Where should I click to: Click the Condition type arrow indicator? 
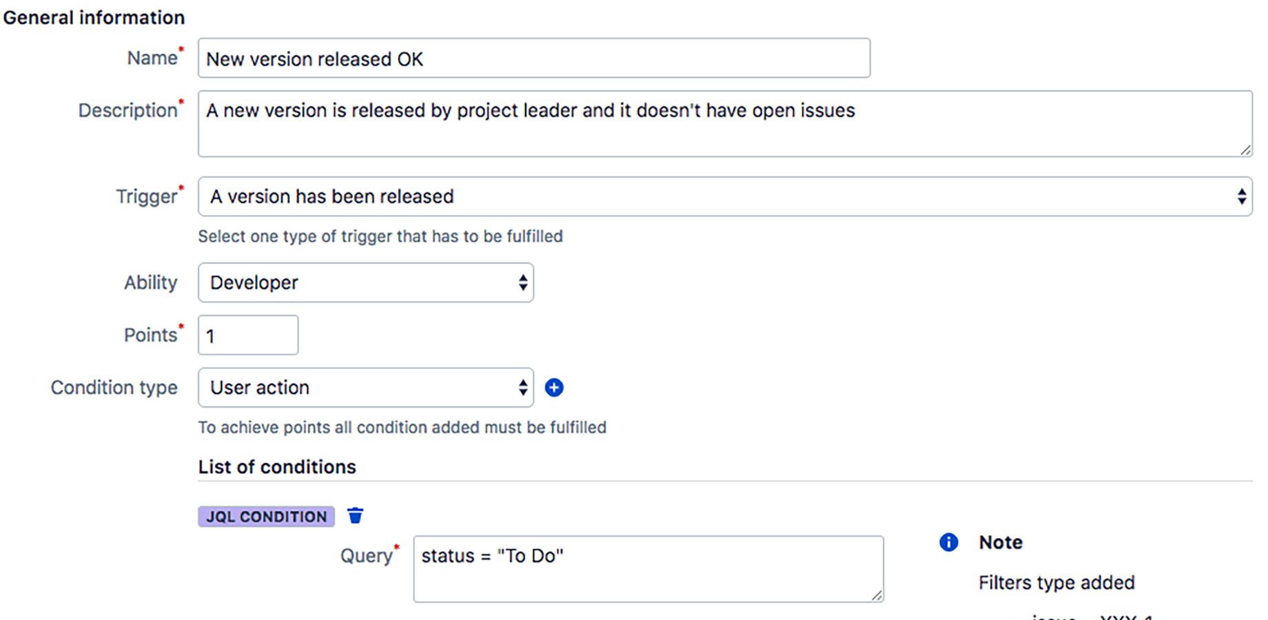point(523,387)
